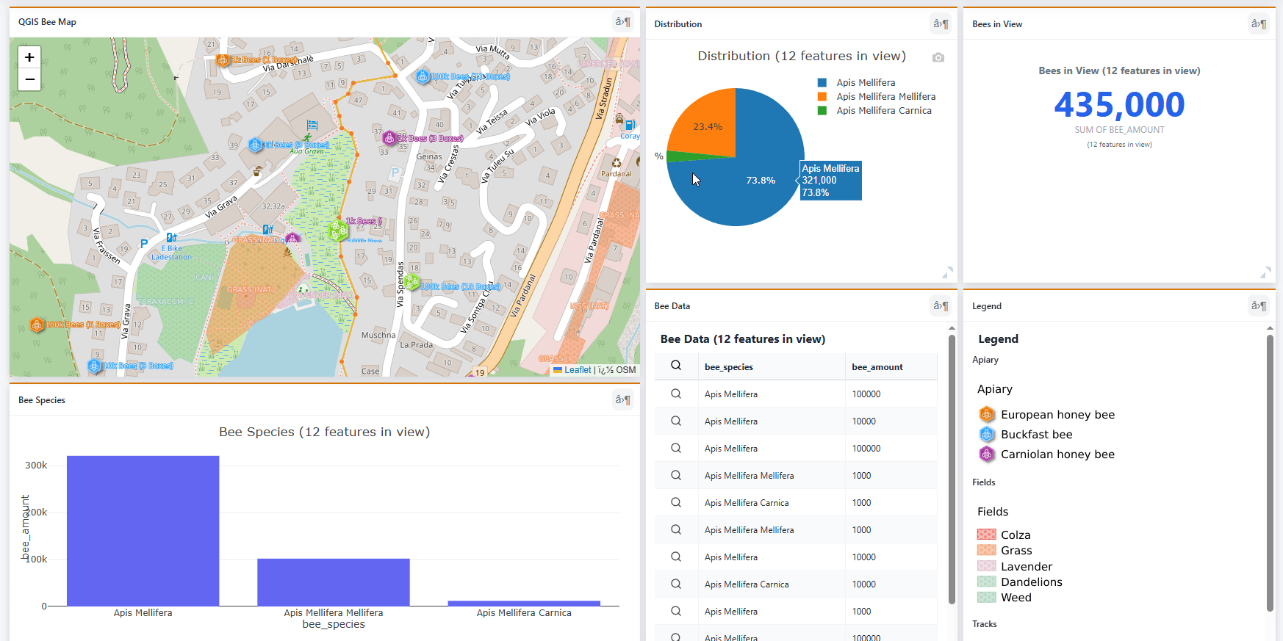The image size is (1283, 641).
Task: Click the search icon in Bee Data header
Action: coord(676,366)
